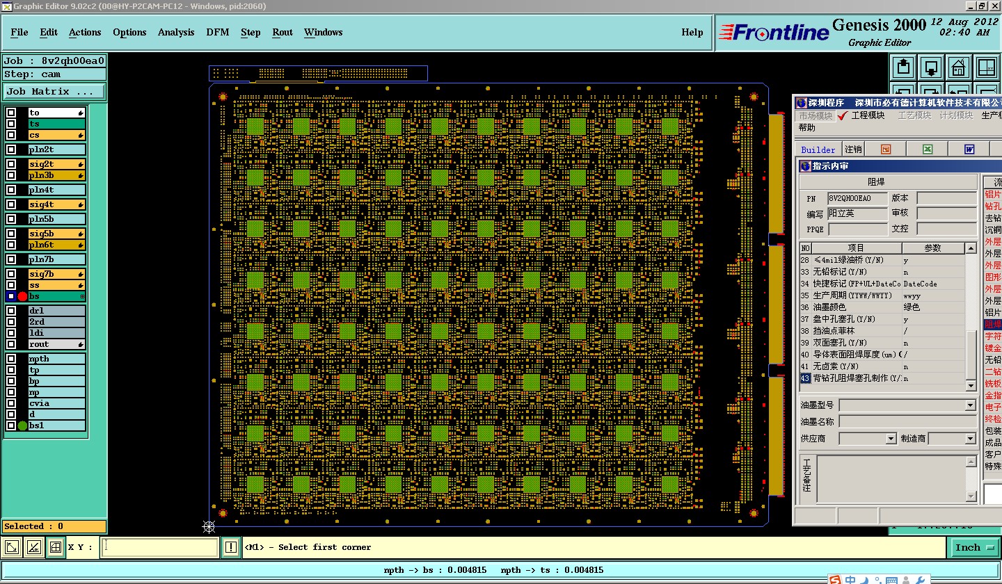Click the exclamation mark icon next to the XY field

(231, 547)
